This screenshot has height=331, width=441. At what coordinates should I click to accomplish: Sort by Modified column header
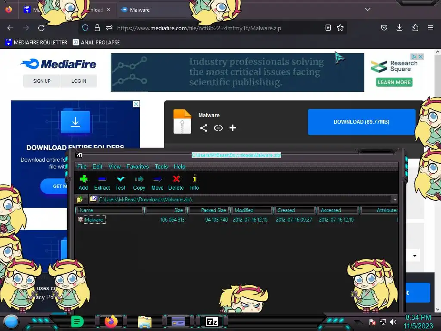pyautogui.click(x=252, y=210)
